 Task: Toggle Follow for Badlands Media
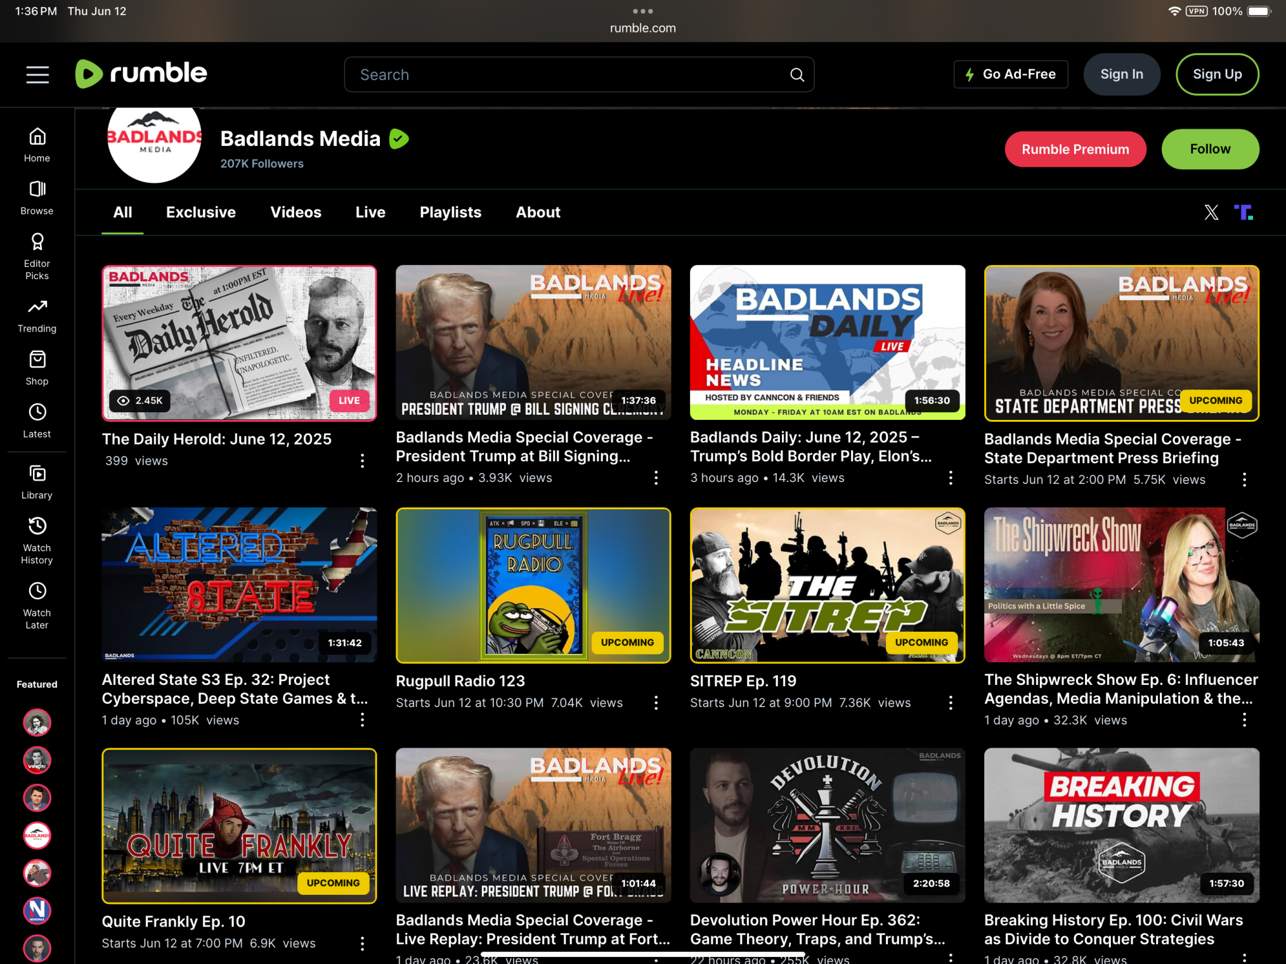click(1209, 149)
